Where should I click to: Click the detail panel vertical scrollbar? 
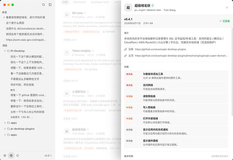[x=232, y=71]
